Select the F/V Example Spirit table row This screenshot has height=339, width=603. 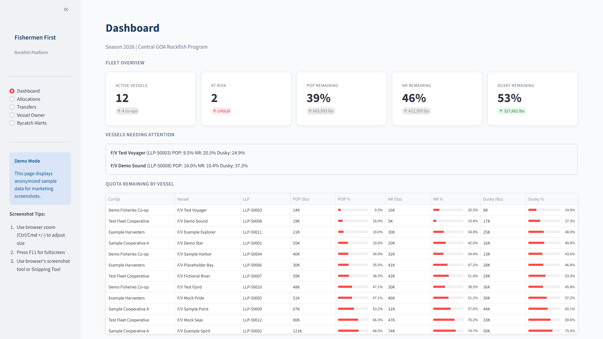point(194,331)
